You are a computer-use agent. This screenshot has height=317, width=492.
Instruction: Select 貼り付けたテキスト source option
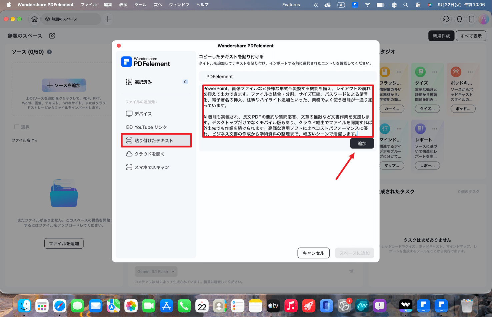(156, 141)
